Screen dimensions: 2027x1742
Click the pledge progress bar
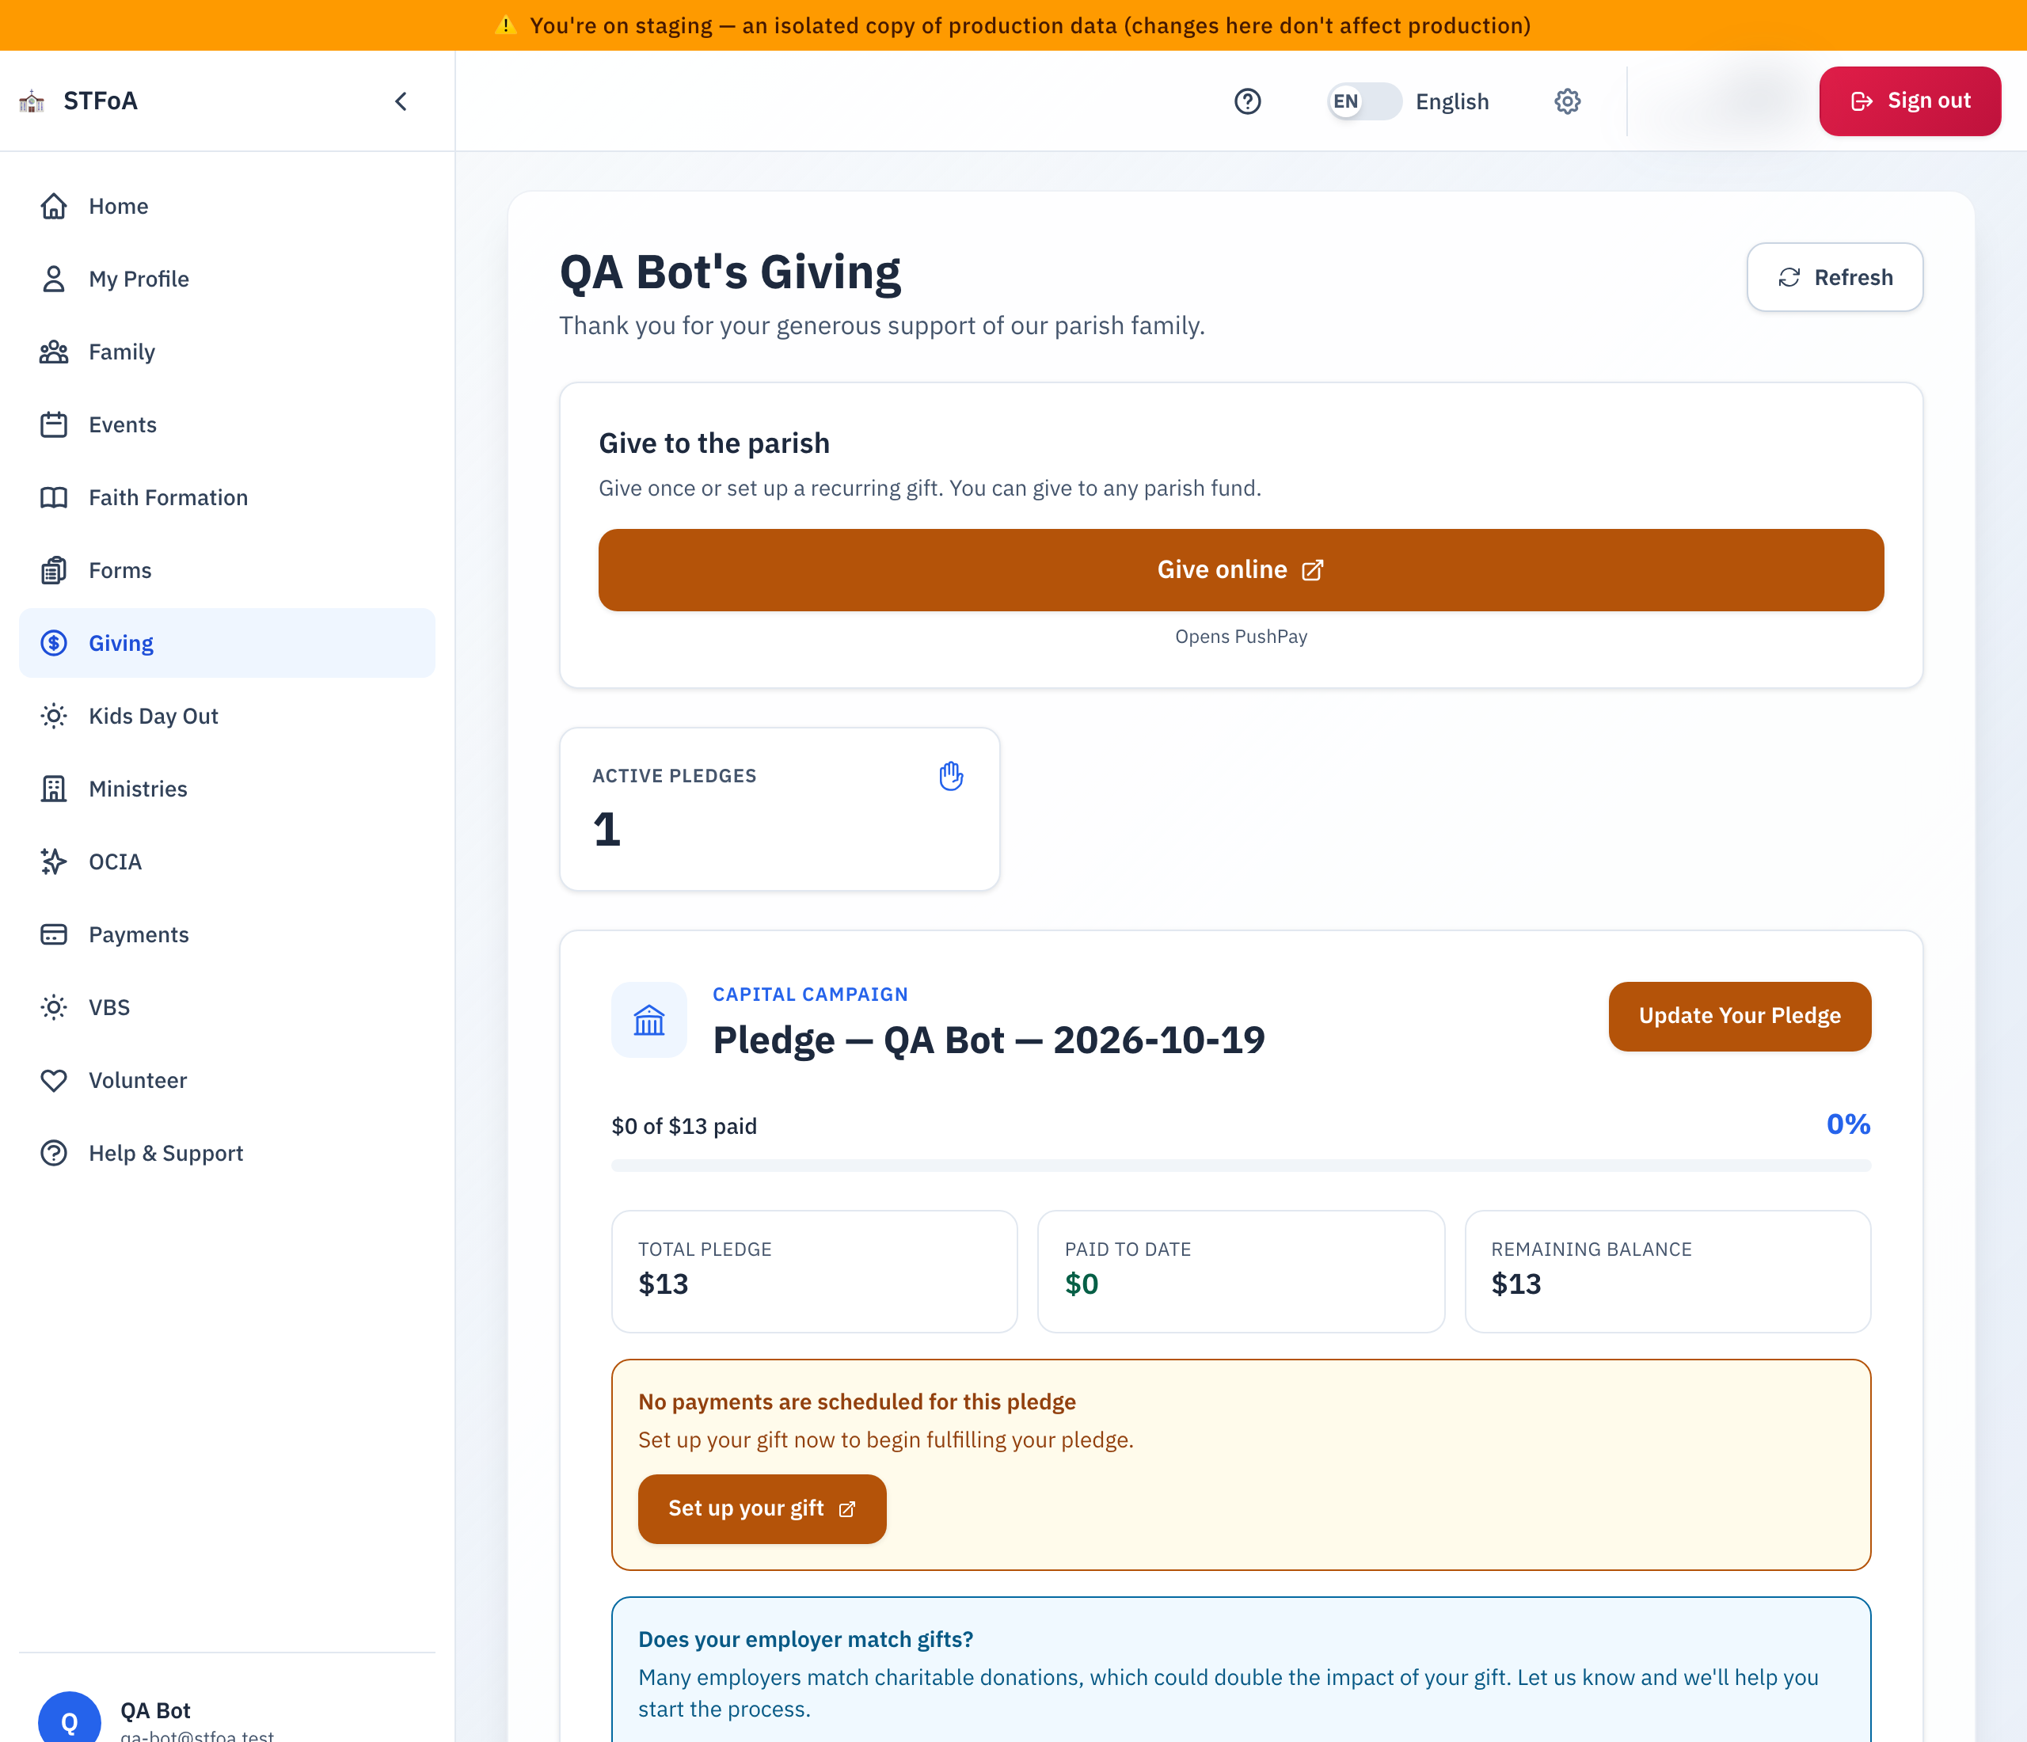pos(1241,1166)
